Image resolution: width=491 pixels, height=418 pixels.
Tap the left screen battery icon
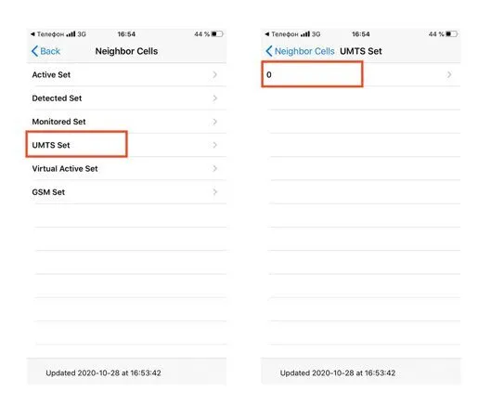[x=217, y=33]
